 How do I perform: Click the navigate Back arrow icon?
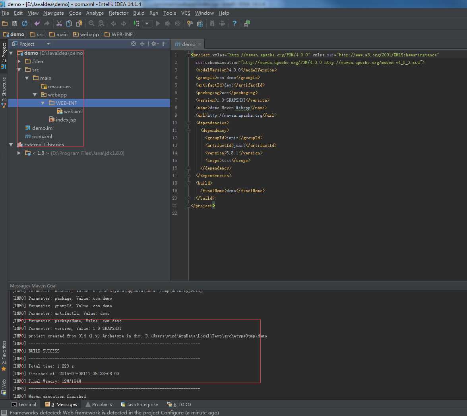pos(114,23)
